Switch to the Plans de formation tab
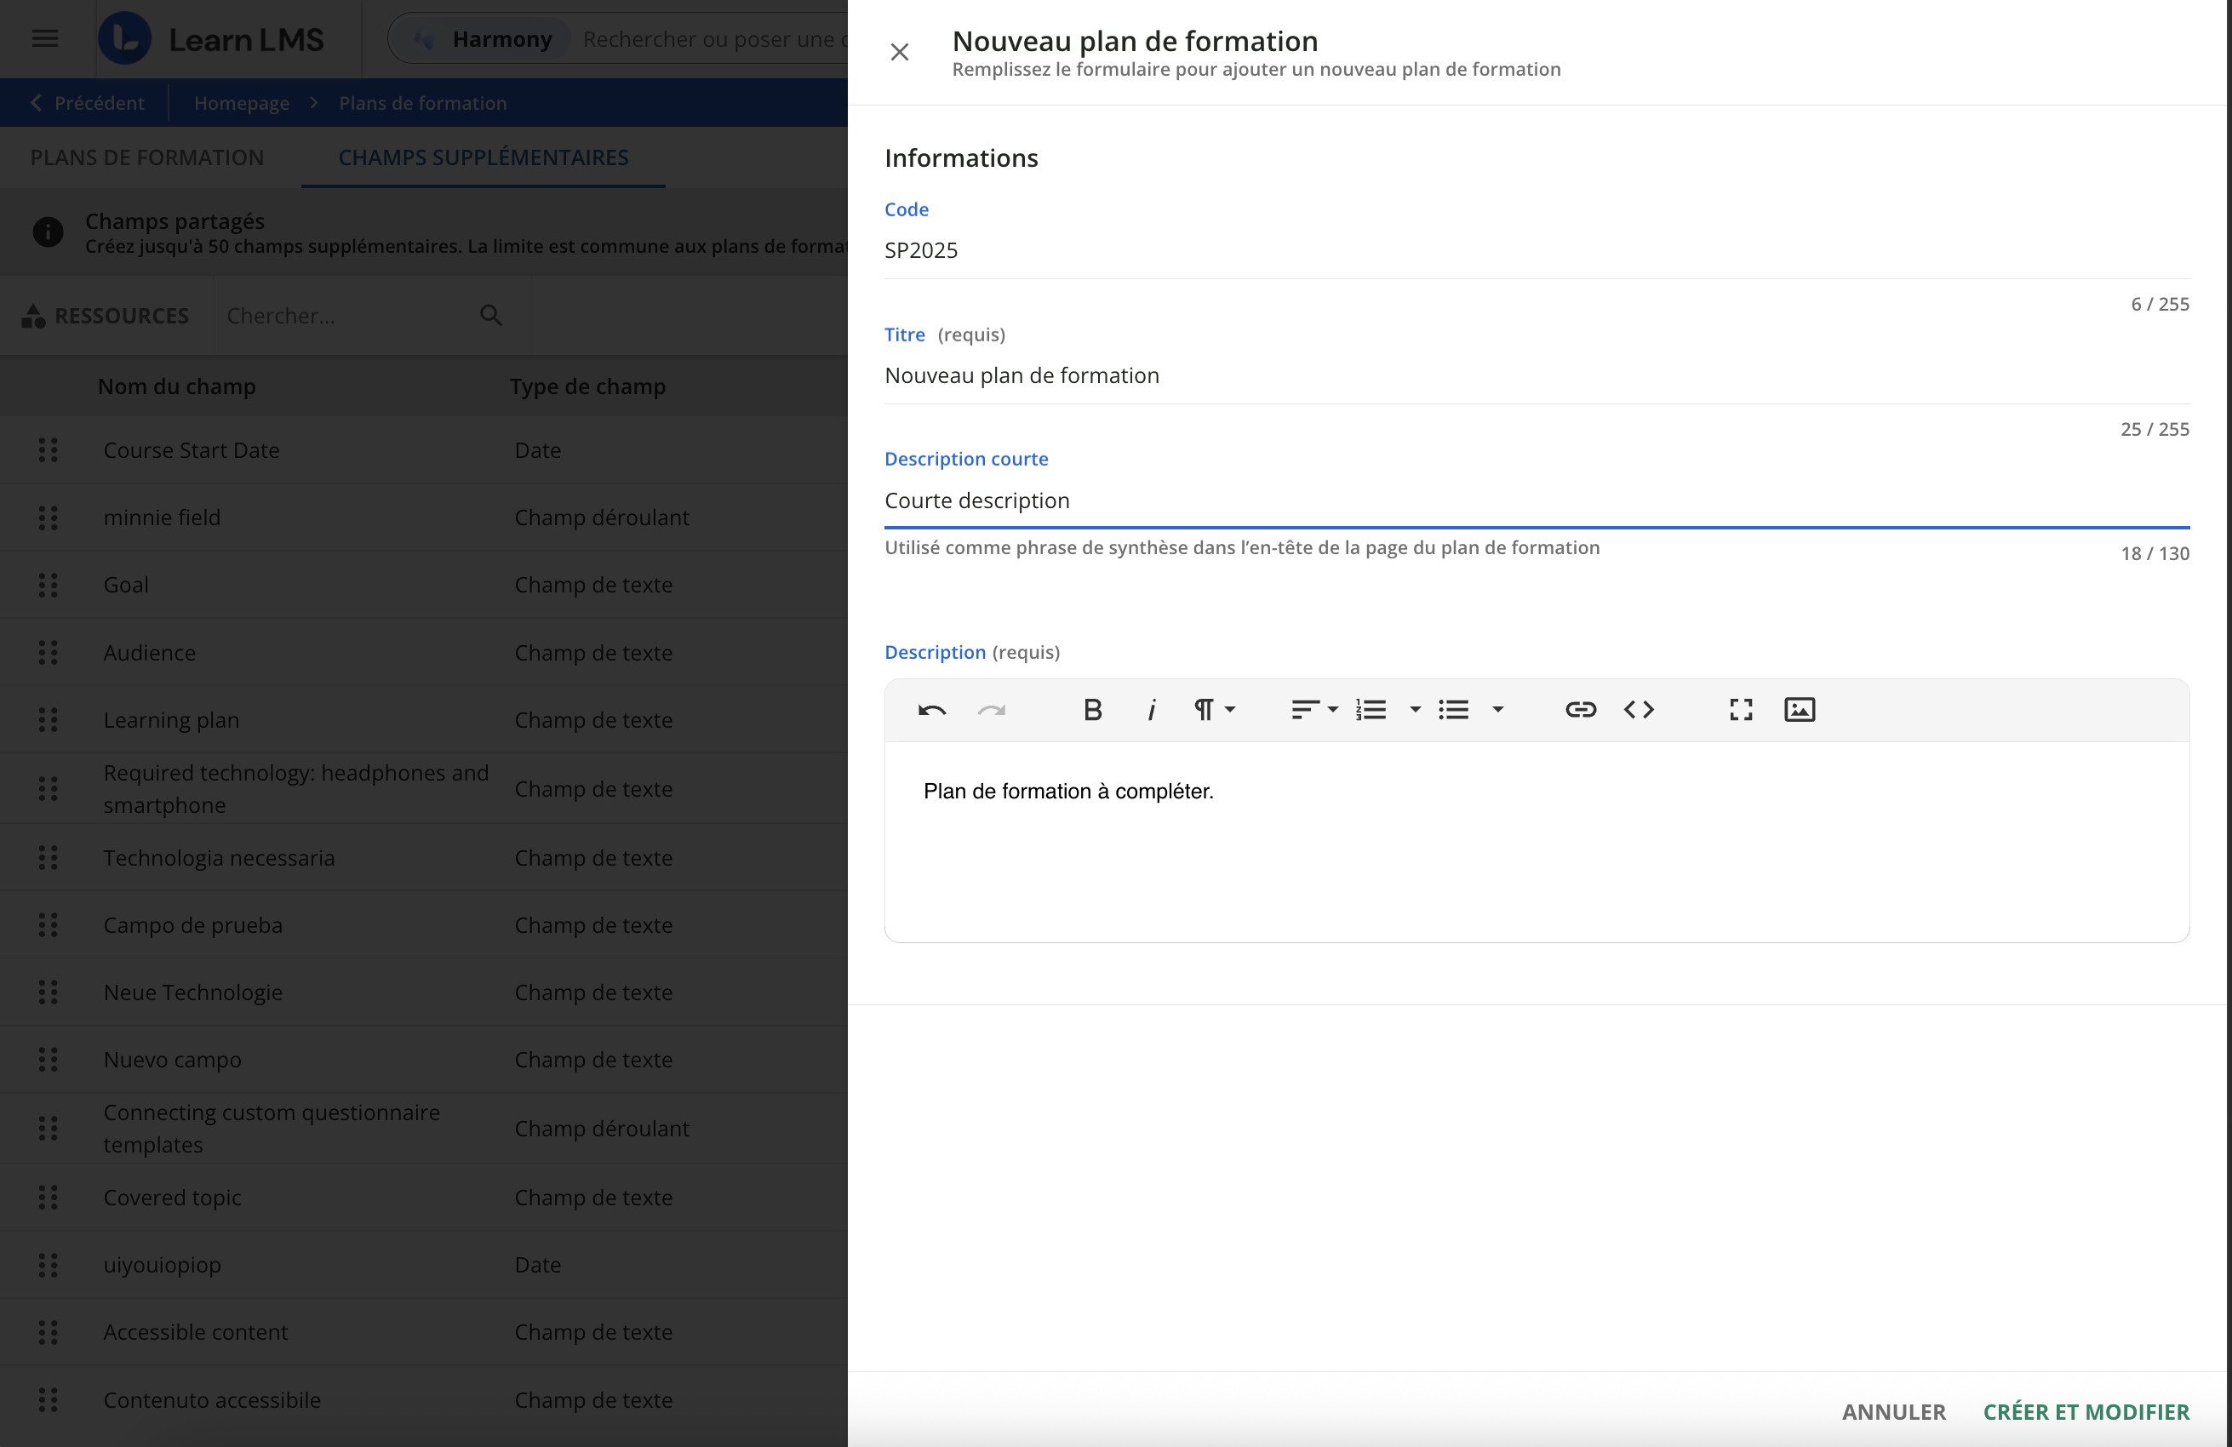Viewport: 2232px width, 1447px height. tap(146, 157)
